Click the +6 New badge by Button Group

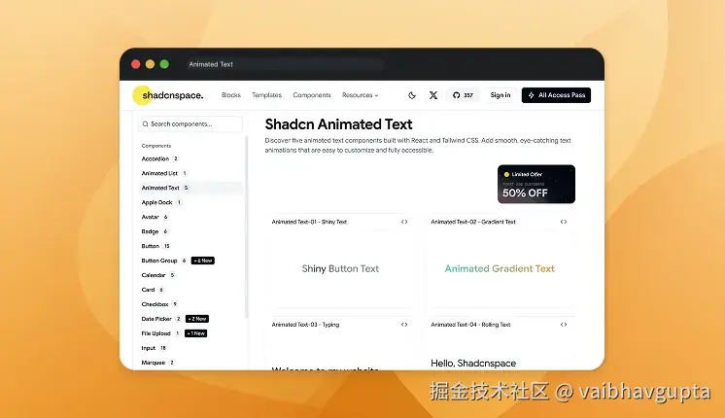pos(202,261)
